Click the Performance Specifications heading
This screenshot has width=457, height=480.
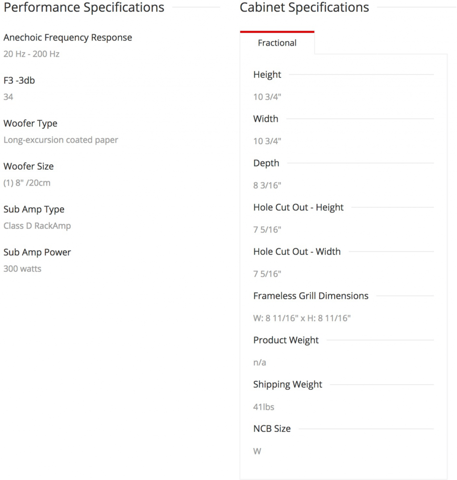tap(84, 8)
